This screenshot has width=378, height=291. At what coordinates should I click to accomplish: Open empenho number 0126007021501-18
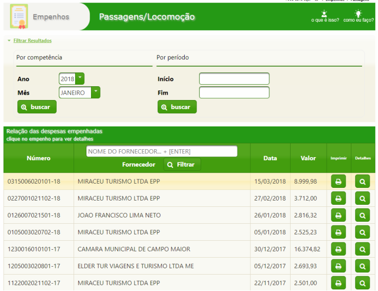[x=34, y=215]
